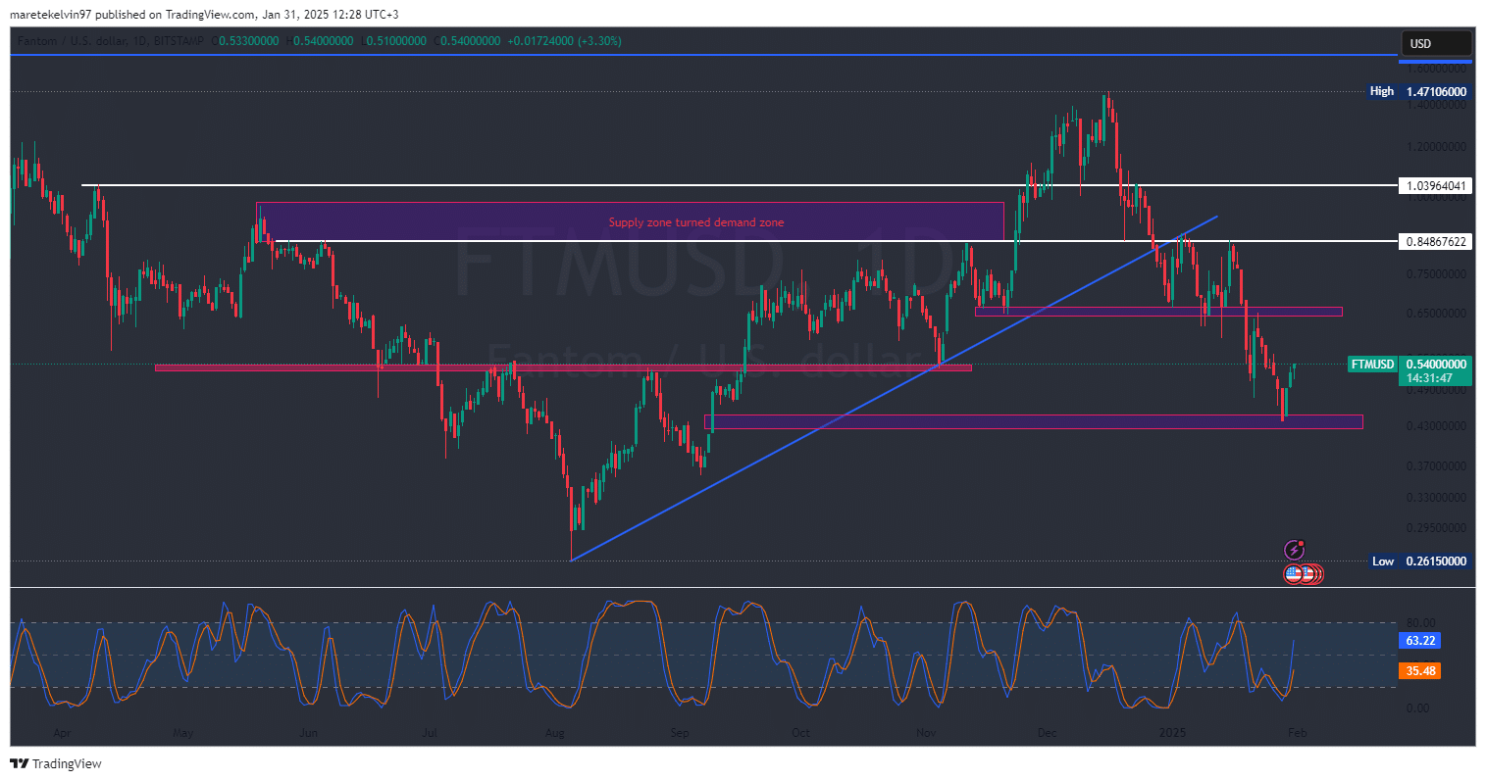Click the Dec label on time axis
This screenshot has width=1486, height=781.
click(1047, 732)
